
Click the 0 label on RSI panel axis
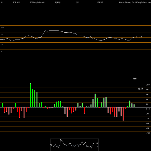pos(2,52)
